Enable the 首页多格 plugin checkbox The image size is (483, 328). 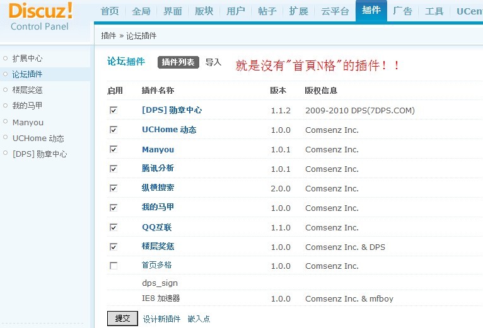(x=113, y=266)
